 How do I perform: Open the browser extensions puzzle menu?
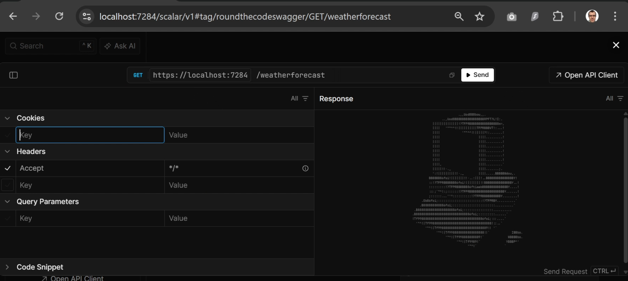tap(558, 16)
